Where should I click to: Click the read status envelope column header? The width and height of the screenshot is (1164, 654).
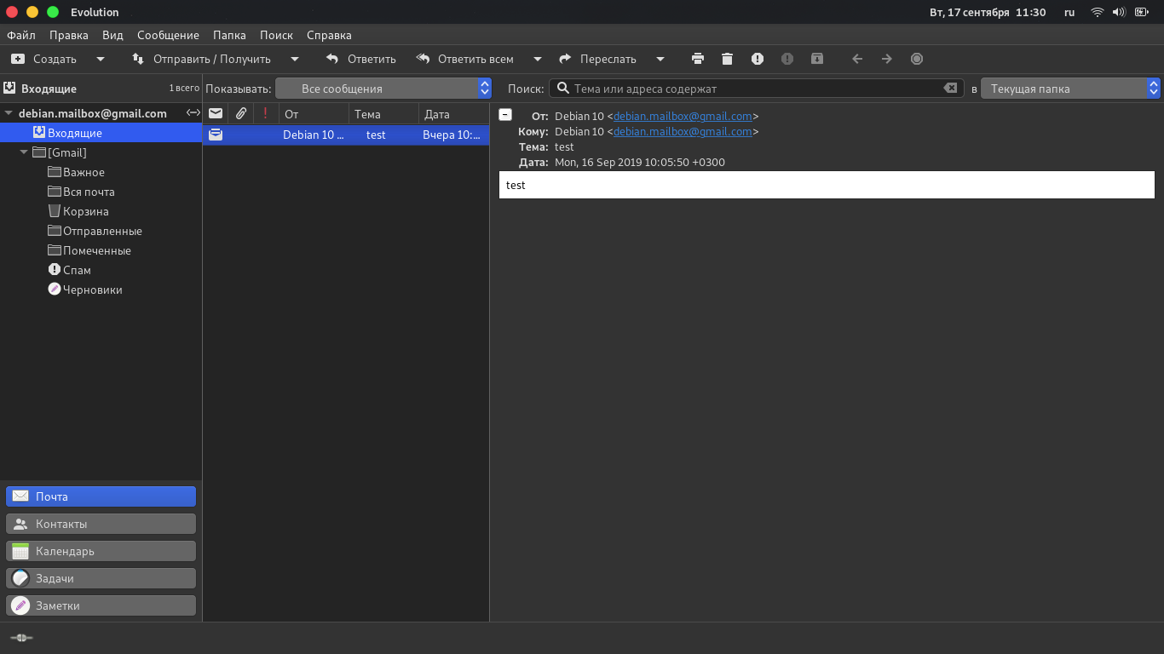[x=216, y=113]
